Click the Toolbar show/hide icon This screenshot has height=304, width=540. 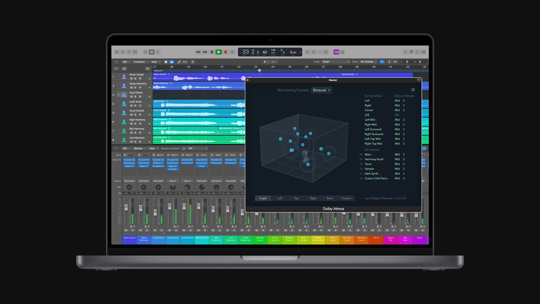click(x=135, y=52)
